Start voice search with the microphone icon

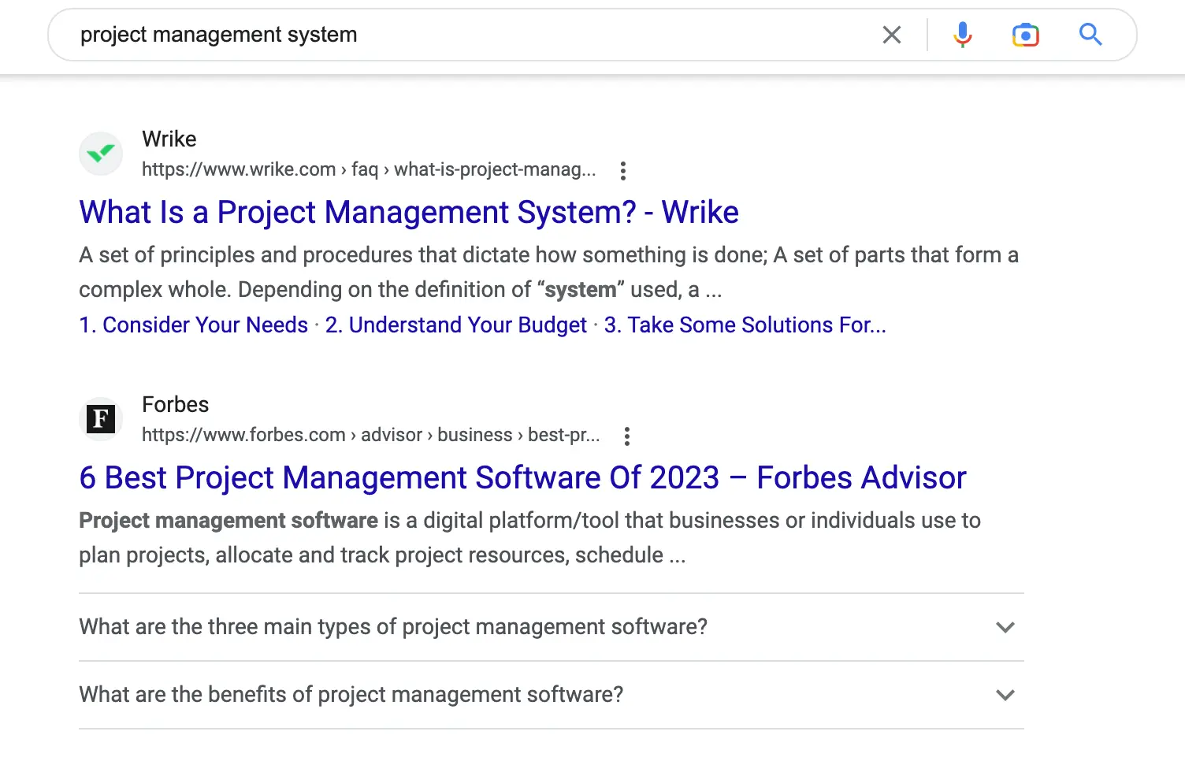962,35
